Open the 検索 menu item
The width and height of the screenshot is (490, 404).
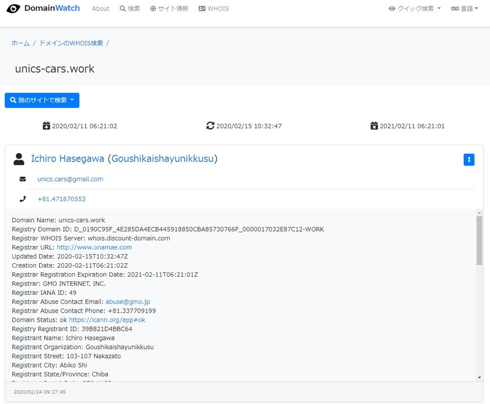(x=130, y=9)
